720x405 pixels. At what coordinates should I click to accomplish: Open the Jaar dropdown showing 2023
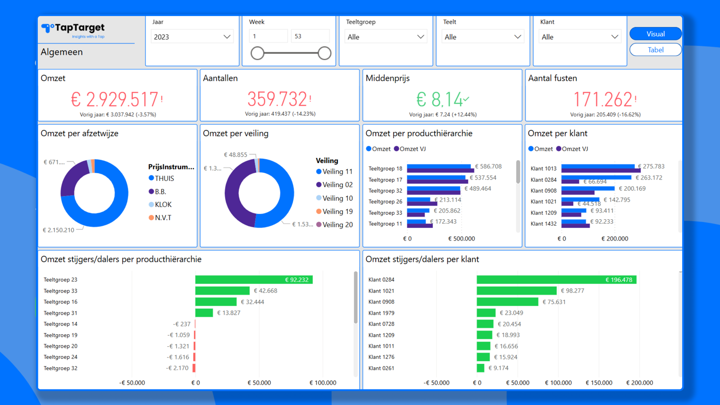[192, 37]
